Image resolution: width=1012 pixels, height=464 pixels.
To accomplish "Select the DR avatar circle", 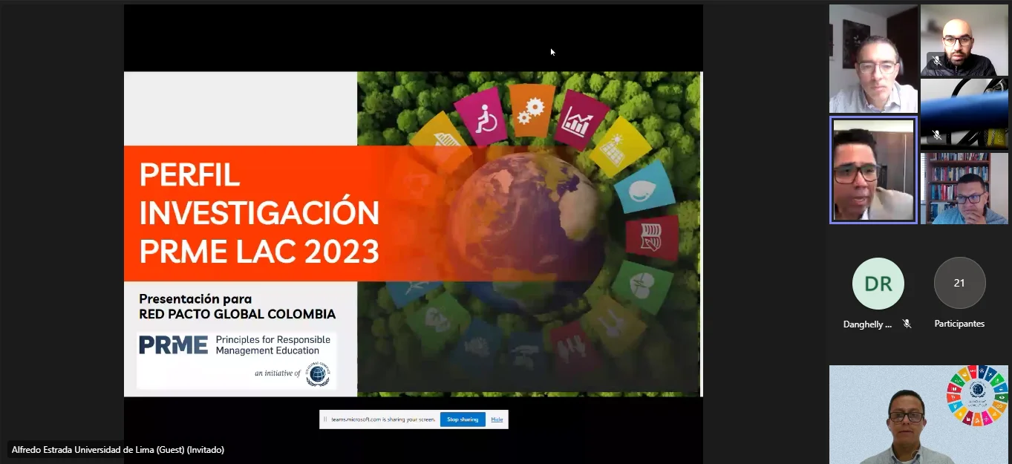I will [x=878, y=283].
